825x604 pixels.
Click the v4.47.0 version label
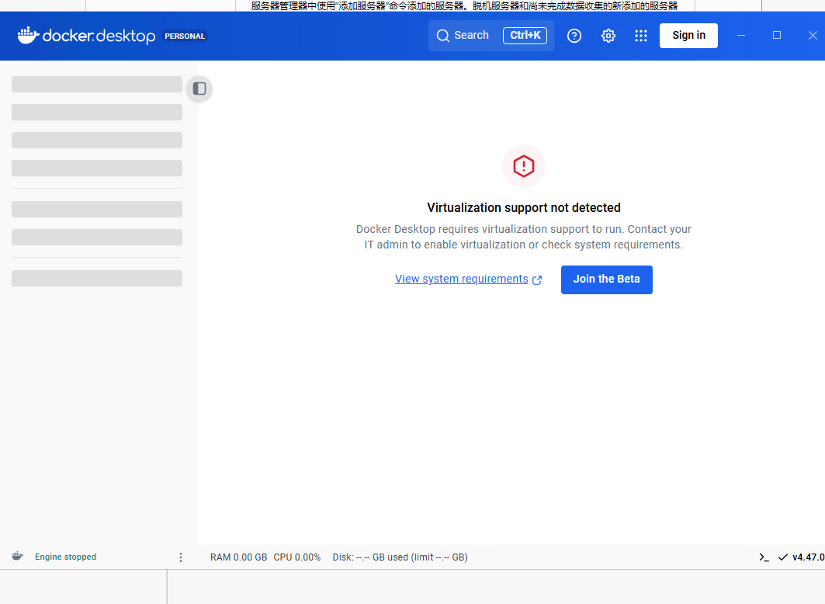(808, 557)
